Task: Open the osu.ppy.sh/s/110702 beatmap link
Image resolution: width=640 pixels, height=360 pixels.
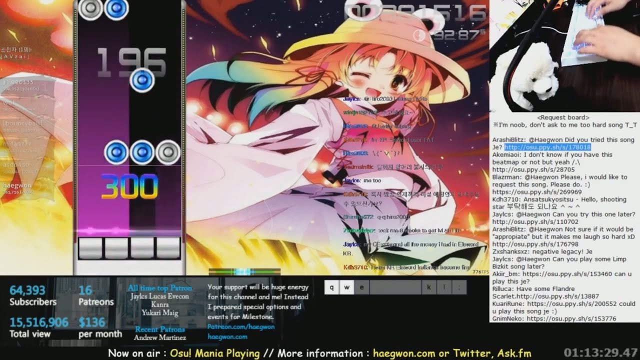Action: [x=535, y=221]
